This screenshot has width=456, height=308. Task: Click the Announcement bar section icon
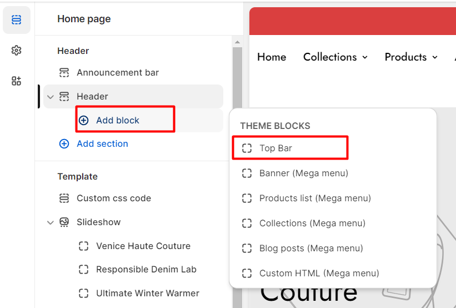[64, 72]
